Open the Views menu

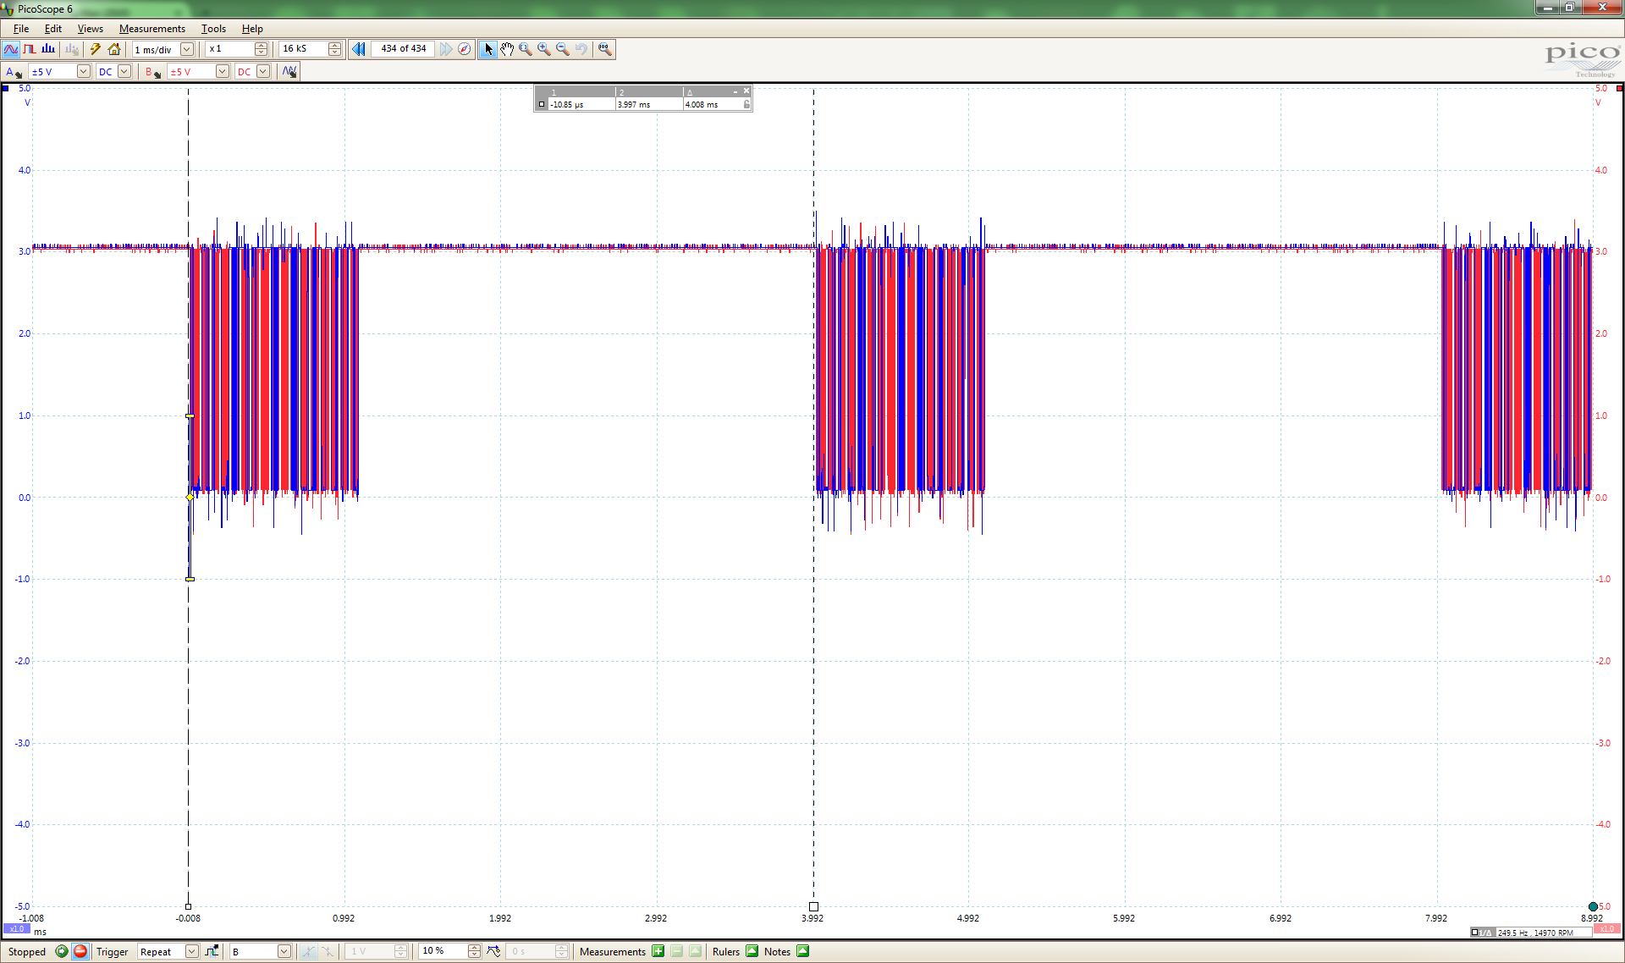tap(91, 29)
